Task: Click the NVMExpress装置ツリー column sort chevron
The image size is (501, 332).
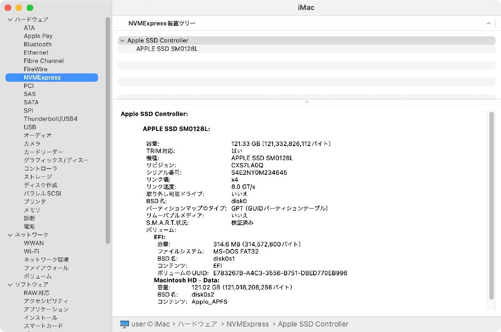Action: click(x=488, y=24)
